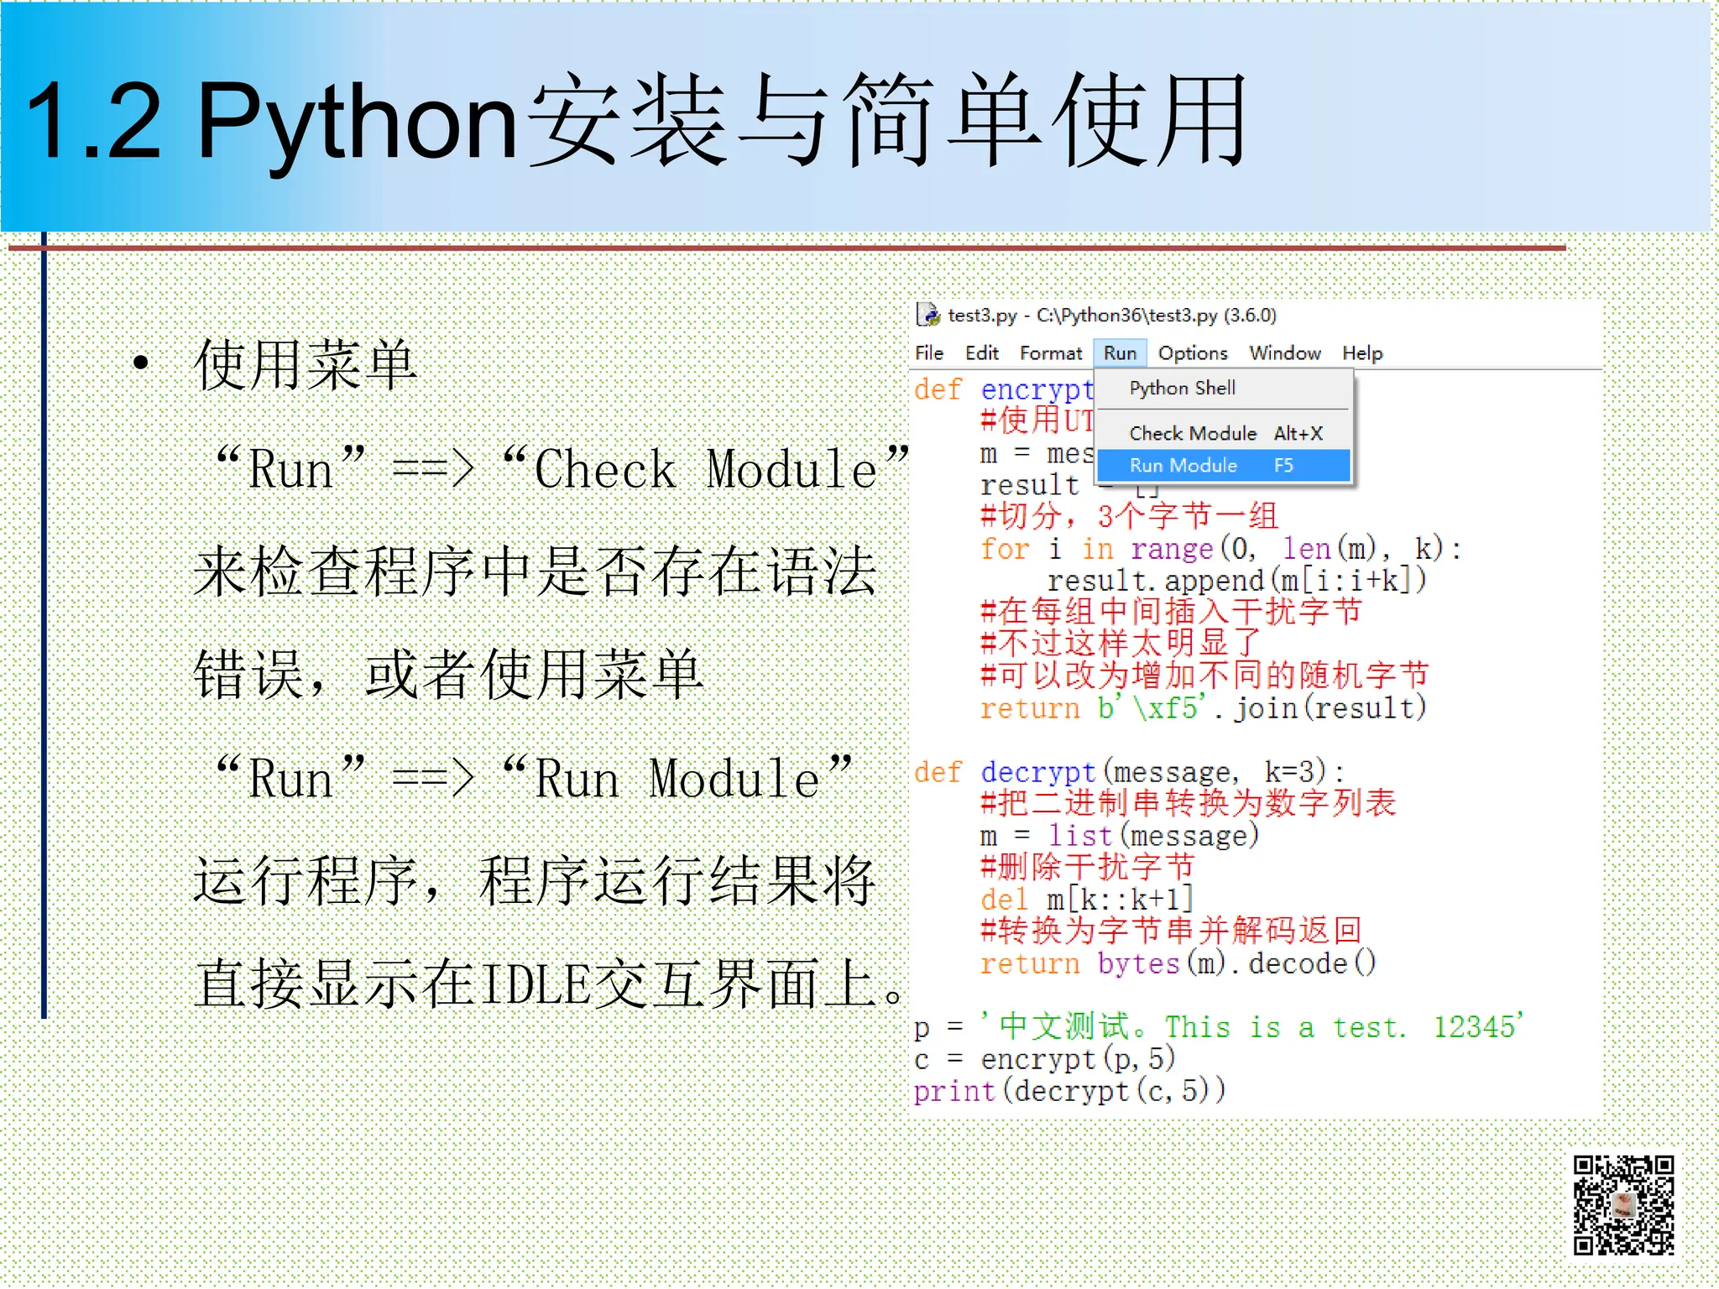Open the File menu in IDLE

click(929, 353)
